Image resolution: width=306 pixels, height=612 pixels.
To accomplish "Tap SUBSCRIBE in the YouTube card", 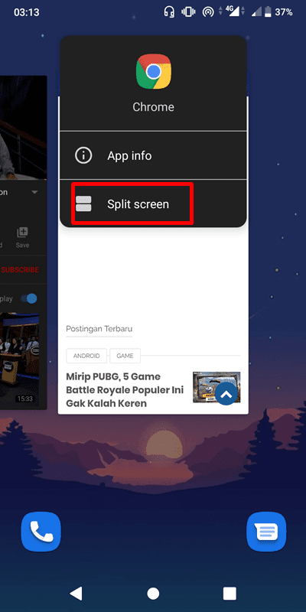I will [20, 270].
